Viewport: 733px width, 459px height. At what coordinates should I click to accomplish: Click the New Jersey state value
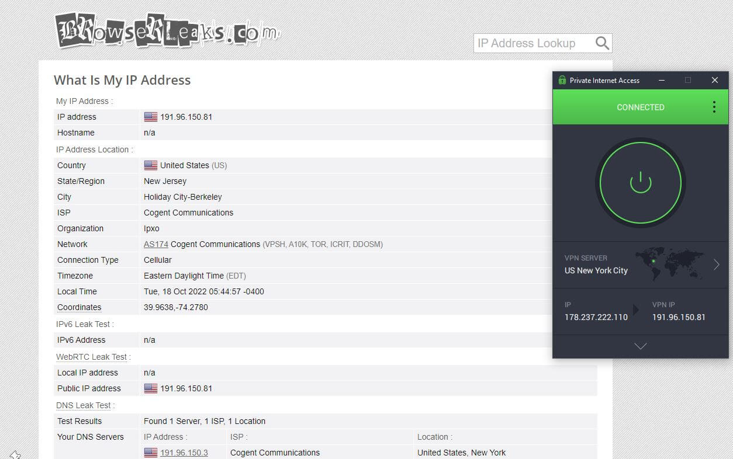[x=165, y=181]
